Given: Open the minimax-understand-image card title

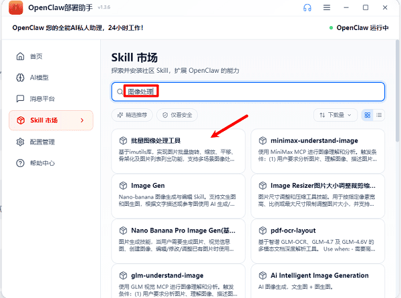Looking at the screenshot, I should [314, 140].
